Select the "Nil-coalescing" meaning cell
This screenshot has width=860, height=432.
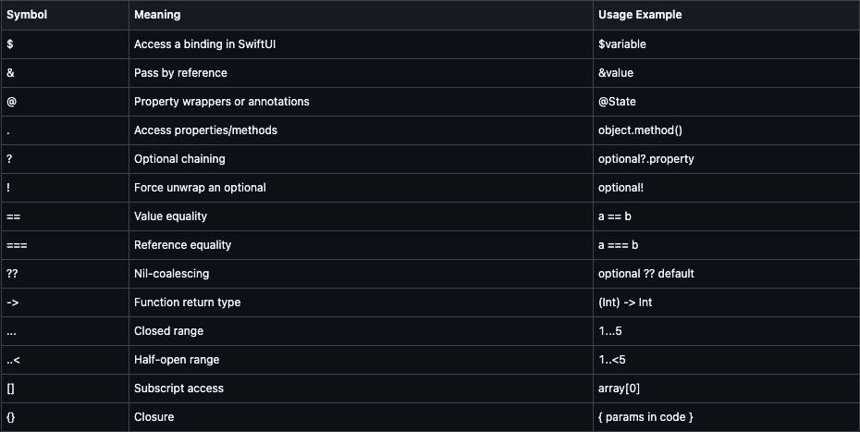pyautogui.click(x=361, y=274)
